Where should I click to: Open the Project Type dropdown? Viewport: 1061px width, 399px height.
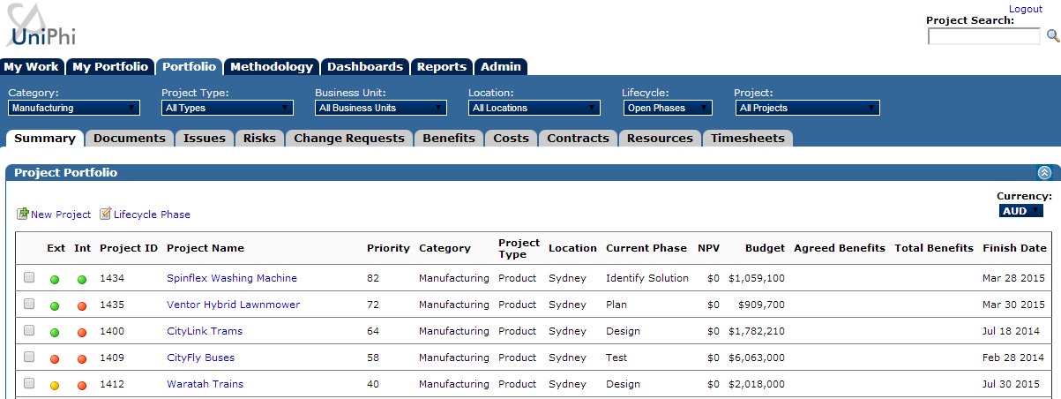pyautogui.click(x=228, y=108)
